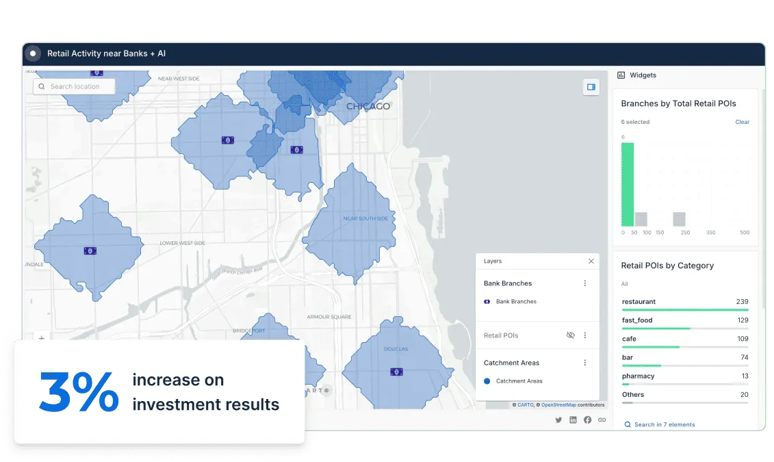Click the search magnifier in the location bar

point(42,87)
